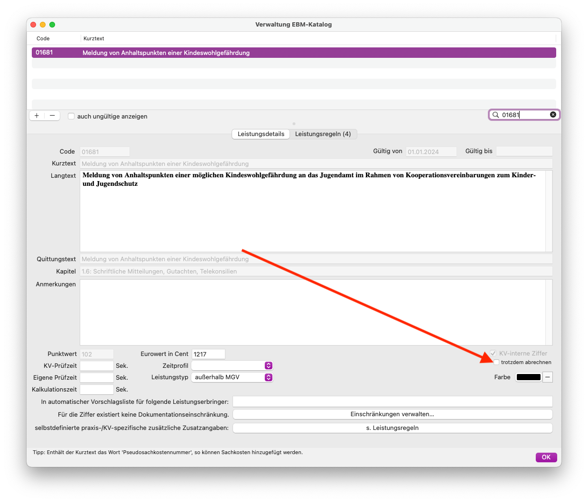Viewport: 588px width, 502px height.
Task: Enable 'auch ungültige anzeigen' checkbox
Action: click(71, 116)
